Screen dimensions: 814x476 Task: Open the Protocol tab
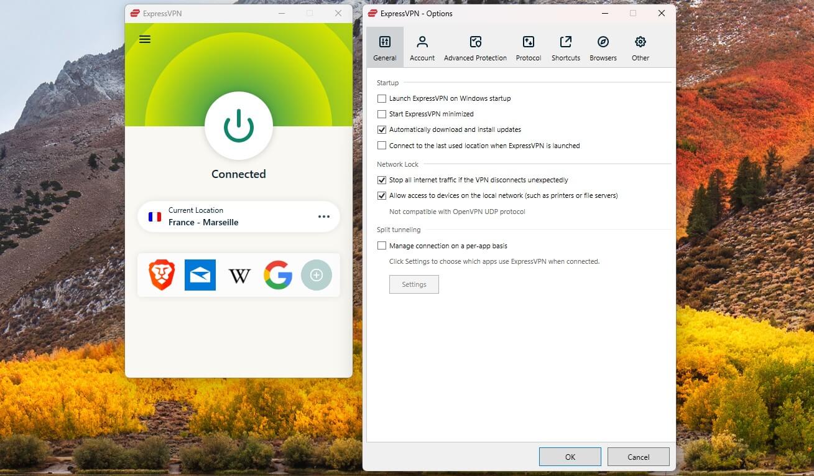(529, 47)
